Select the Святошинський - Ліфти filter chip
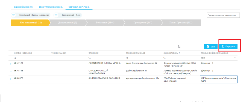246x102 pixels. point(68,15)
